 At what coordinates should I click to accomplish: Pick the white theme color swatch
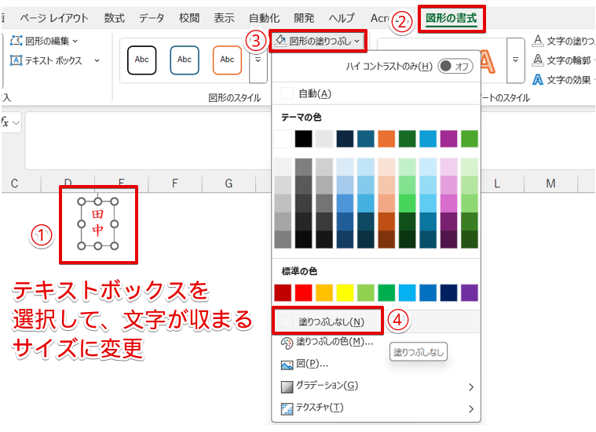[x=283, y=139]
